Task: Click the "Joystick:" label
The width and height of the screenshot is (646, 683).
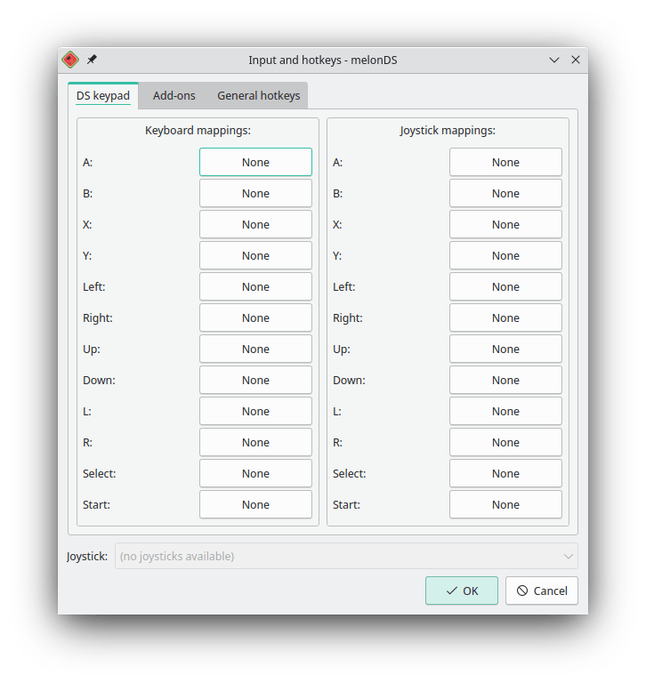Action: 87,557
